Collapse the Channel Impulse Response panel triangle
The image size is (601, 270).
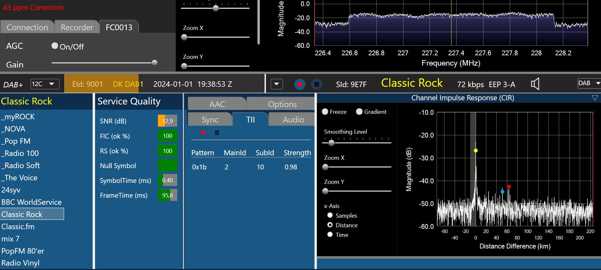click(x=595, y=98)
